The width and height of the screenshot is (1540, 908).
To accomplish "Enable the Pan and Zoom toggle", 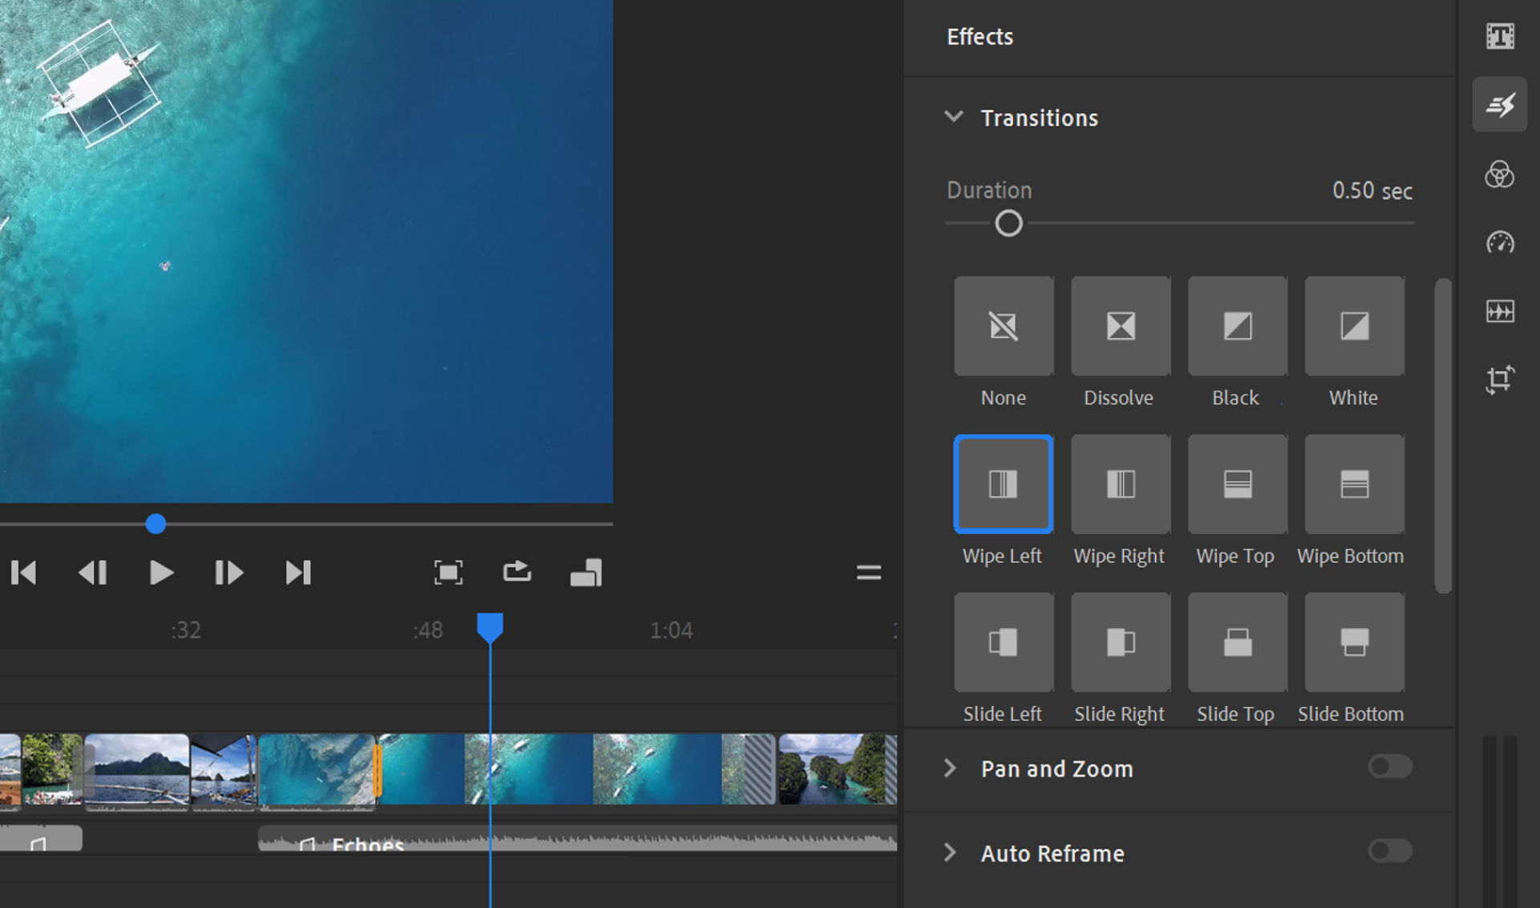I will coord(1389,767).
